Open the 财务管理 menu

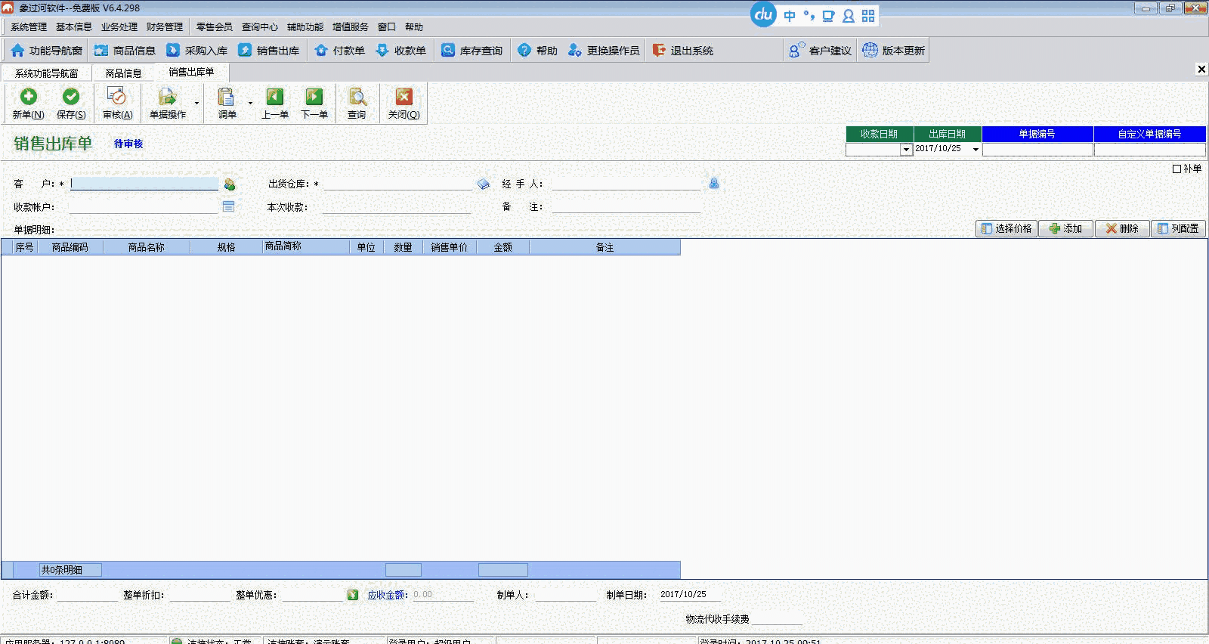165,27
